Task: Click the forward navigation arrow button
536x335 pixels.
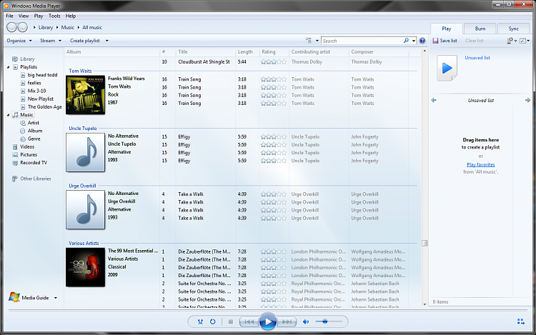Action: coord(23,27)
